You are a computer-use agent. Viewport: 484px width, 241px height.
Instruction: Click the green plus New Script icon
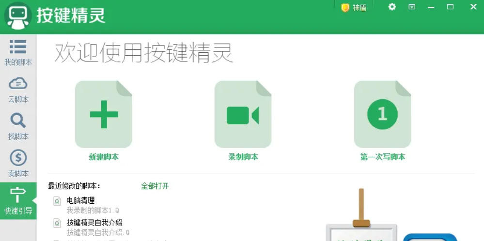[x=103, y=114]
